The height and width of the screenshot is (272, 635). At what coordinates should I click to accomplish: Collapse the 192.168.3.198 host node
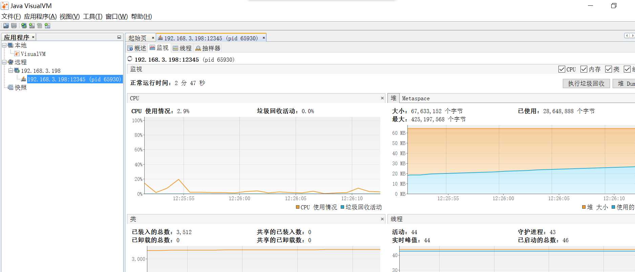tap(10, 70)
